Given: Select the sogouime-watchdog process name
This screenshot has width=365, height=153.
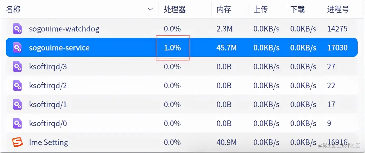Looking at the screenshot, I should pyautogui.click(x=64, y=29).
